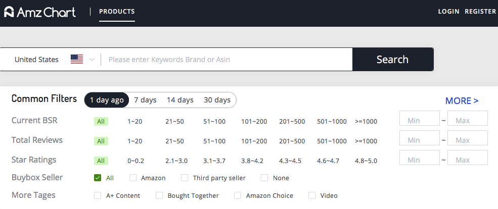Click the Current BSR Min input
Screen dimensions: 498x209
(x=419, y=121)
